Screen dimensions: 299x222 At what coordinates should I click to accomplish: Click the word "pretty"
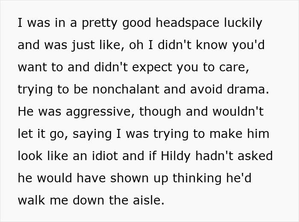100,23
